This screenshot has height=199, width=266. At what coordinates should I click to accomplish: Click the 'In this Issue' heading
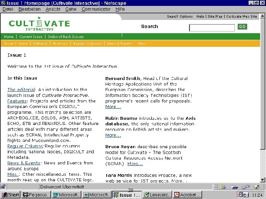point(22,78)
